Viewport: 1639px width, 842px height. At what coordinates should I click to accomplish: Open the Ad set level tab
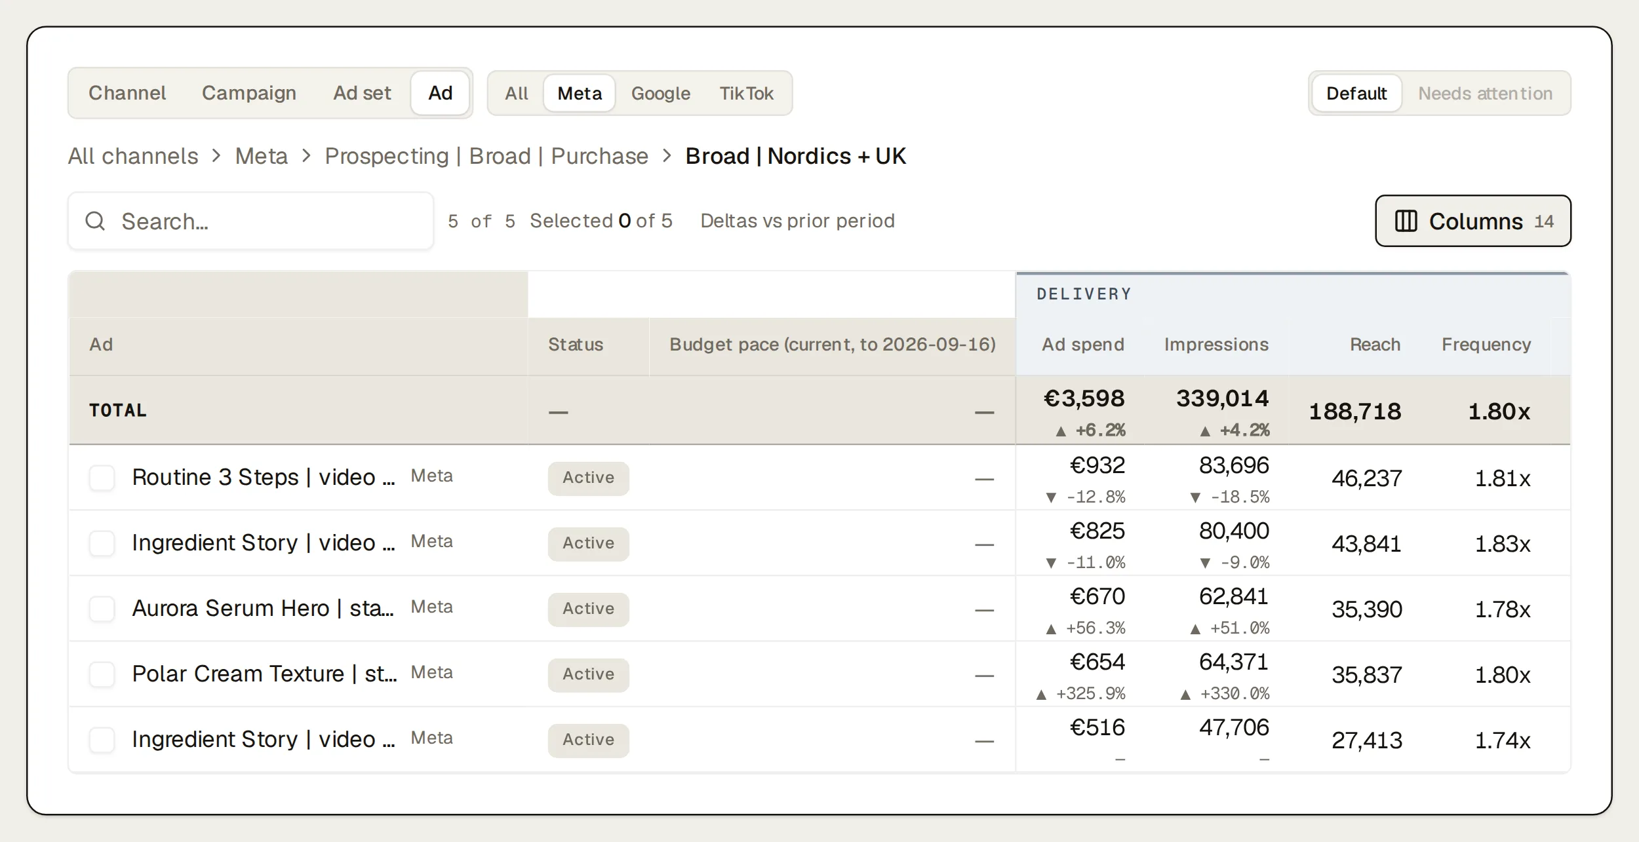point(362,93)
